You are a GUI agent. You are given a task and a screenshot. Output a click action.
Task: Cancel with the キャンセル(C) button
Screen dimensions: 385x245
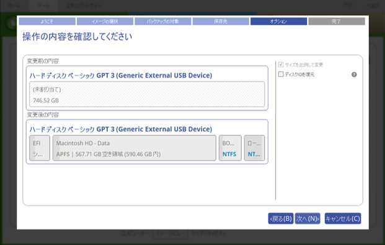[x=343, y=218]
